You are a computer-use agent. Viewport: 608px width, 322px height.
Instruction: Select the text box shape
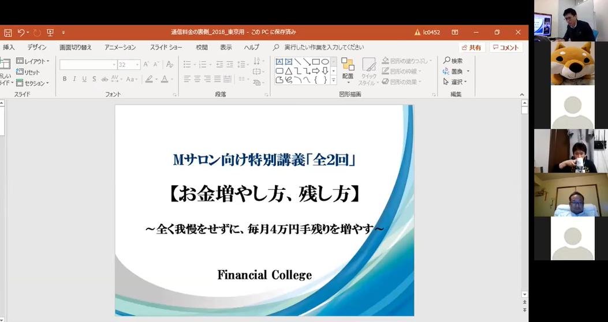pos(279,62)
